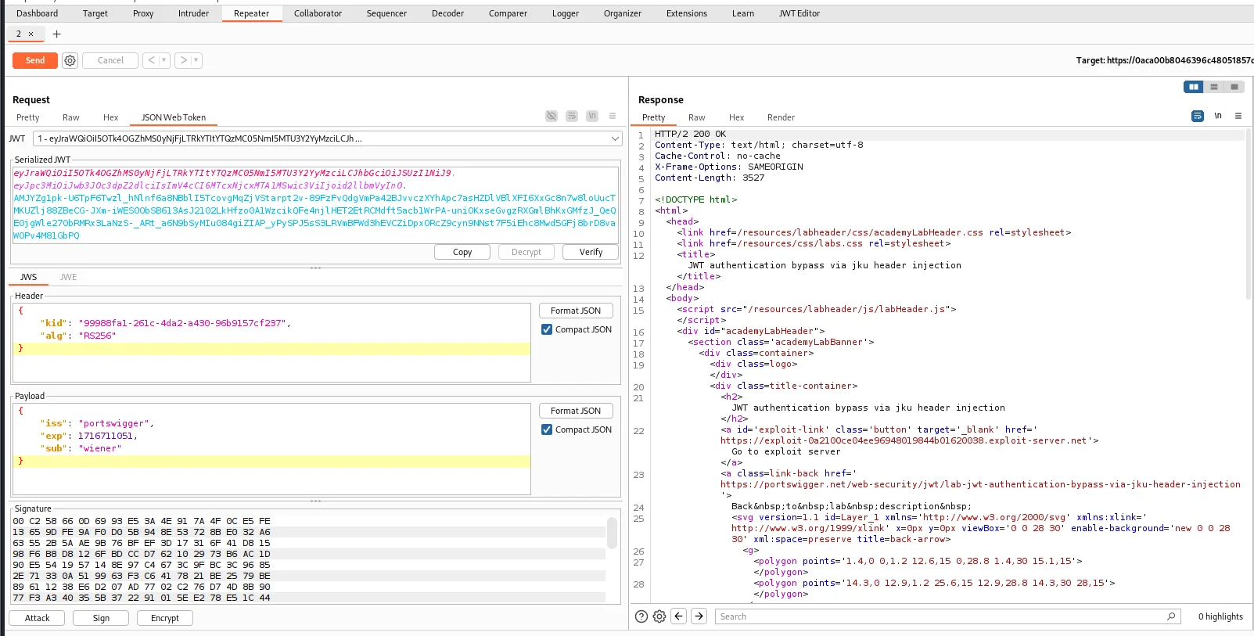
Task: Go forward to next request in history
Action: pos(183,60)
